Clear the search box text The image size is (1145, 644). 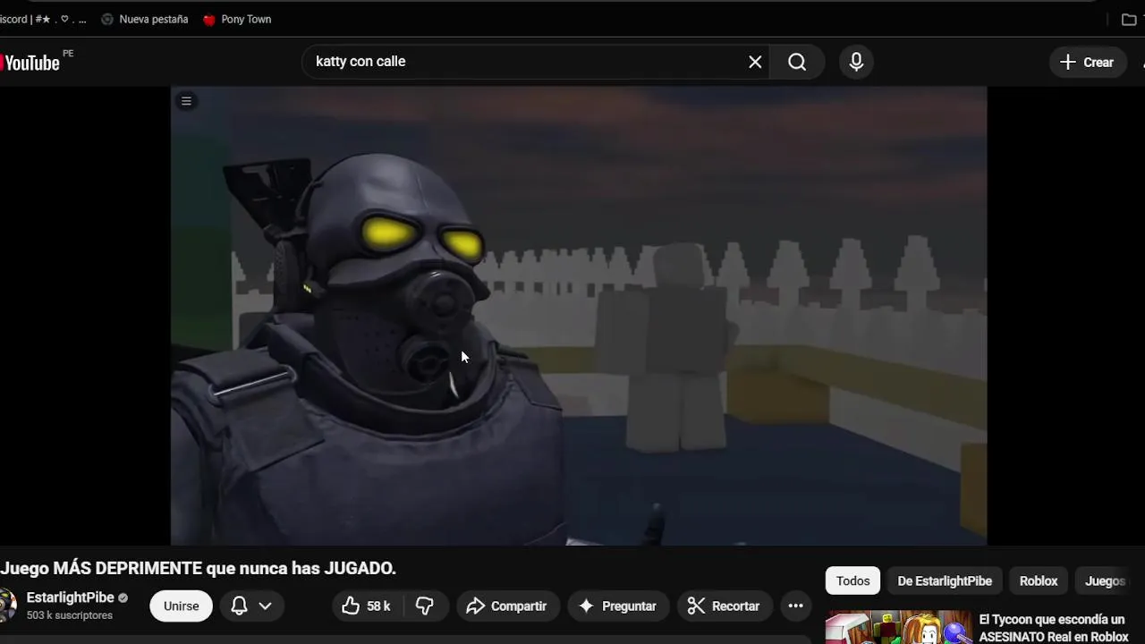pyautogui.click(x=755, y=62)
